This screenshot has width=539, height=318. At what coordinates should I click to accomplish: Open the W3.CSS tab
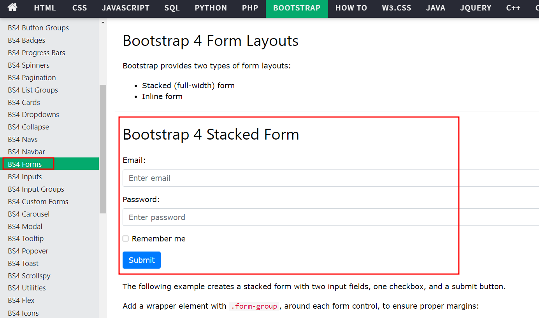(397, 8)
